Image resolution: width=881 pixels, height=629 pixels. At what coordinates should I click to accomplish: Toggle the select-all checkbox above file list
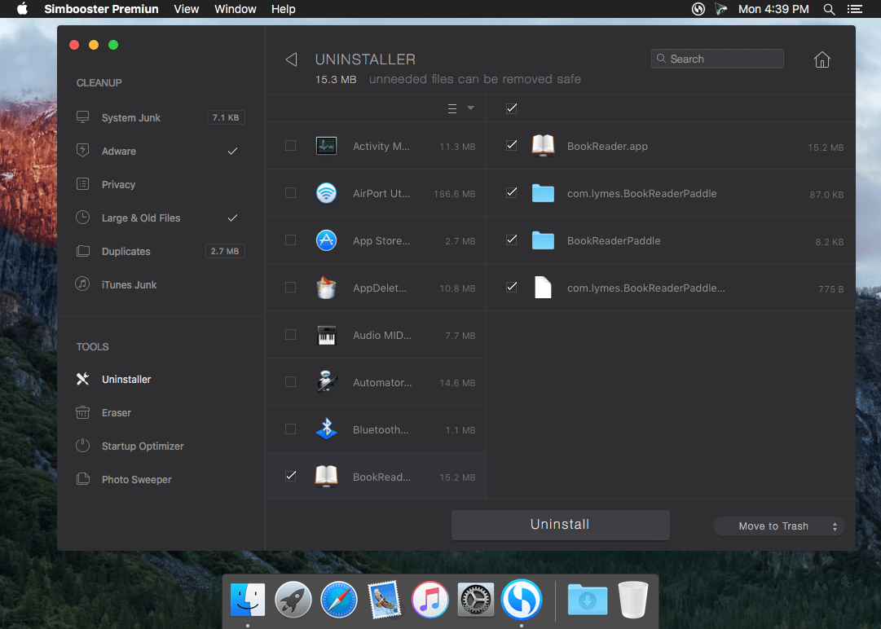(x=511, y=108)
